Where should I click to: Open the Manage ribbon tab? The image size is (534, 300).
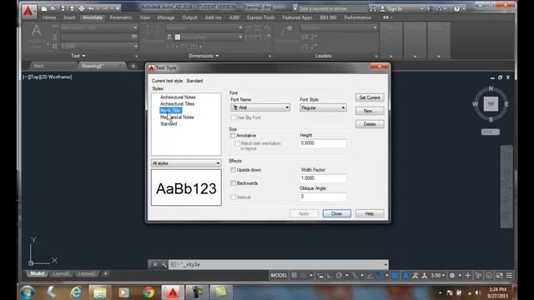point(166,17)
